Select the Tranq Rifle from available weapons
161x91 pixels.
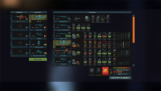62,19
